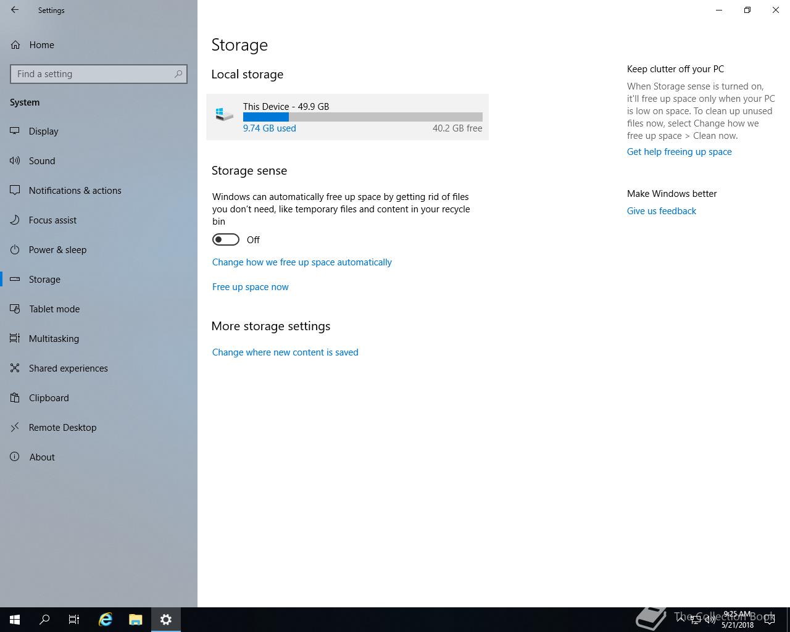Click the taskbar clock showing 5/21/2018
This screenshot has height=632, width=790.
pos(738,620)
